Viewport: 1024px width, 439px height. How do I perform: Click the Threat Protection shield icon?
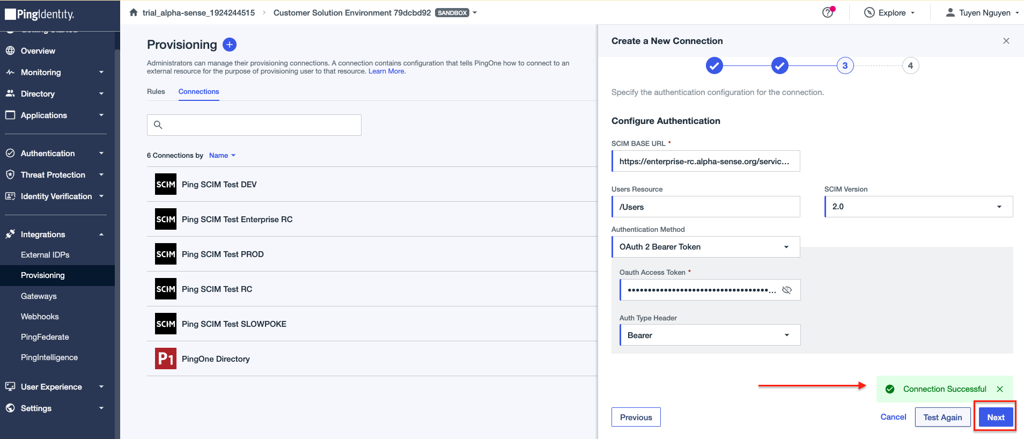click(10, 174)
